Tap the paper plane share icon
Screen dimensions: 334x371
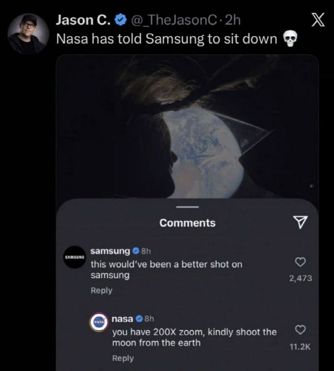coord(299,223)
